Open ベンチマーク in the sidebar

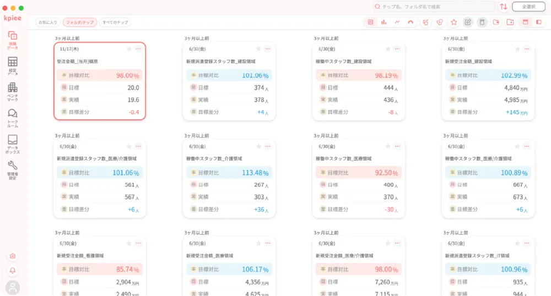tap(13, 92)
